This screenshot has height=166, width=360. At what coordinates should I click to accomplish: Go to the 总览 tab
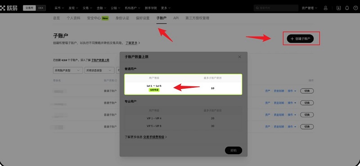pos(57,18)
